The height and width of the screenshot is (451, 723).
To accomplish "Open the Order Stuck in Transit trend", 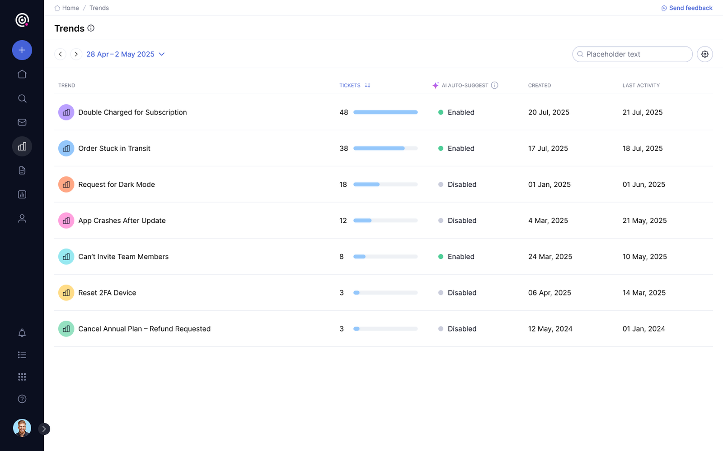I will point(114,148).
